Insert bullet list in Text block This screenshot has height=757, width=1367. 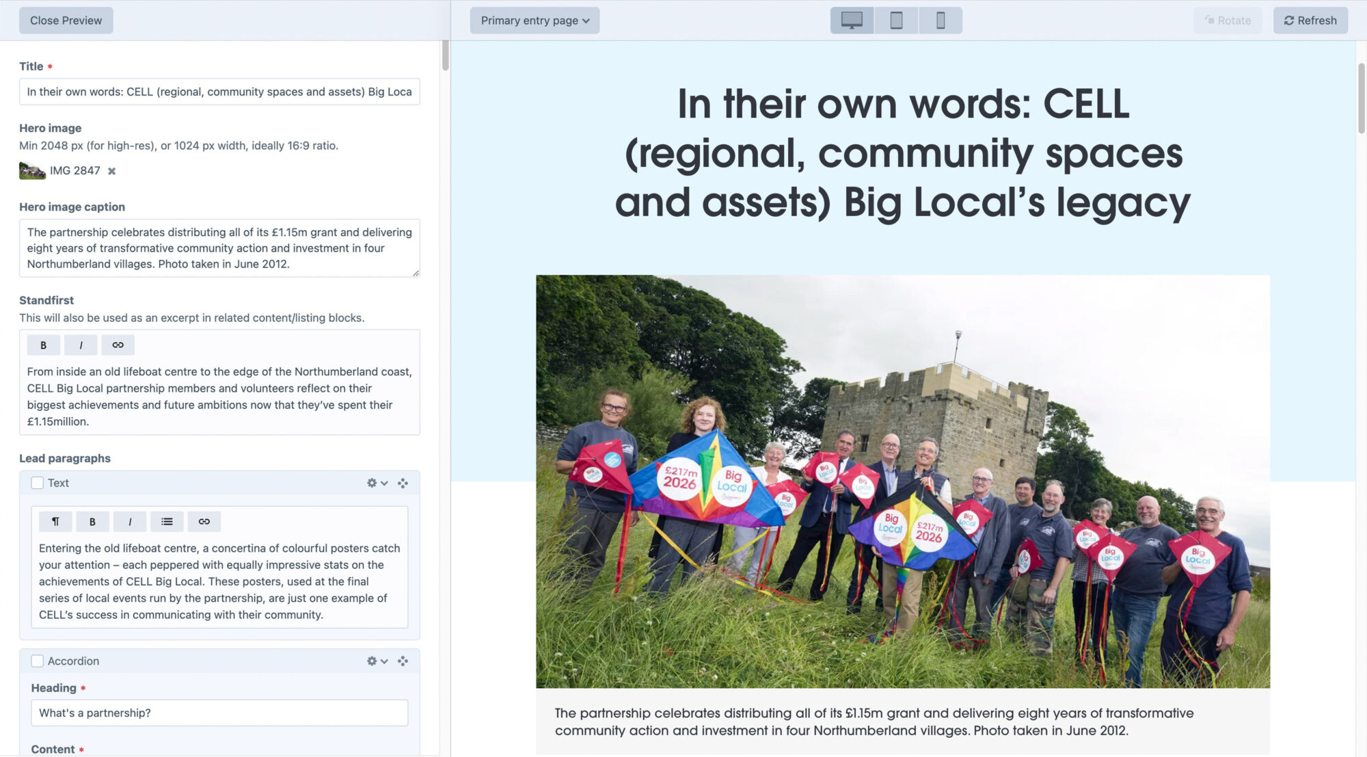pyautogui.click(x=167, y=522)
